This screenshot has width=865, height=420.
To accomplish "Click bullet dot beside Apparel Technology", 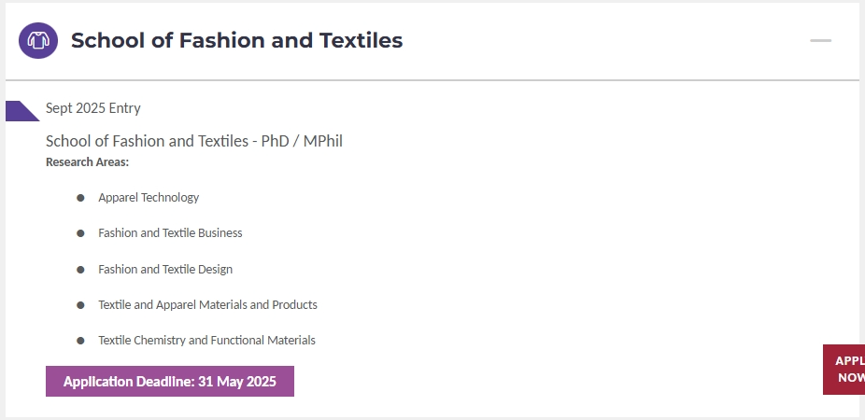I will pos(80,198).
